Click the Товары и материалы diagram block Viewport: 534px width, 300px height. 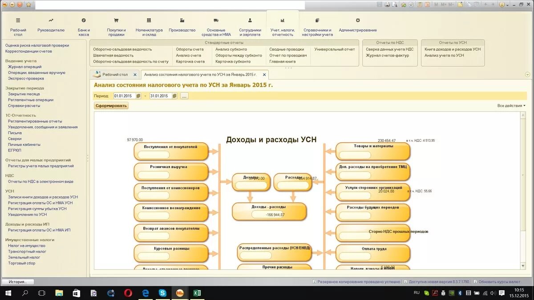(x=373, y=151)
